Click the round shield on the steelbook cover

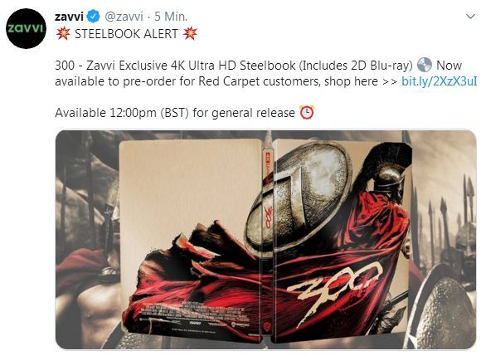[299, 198]
